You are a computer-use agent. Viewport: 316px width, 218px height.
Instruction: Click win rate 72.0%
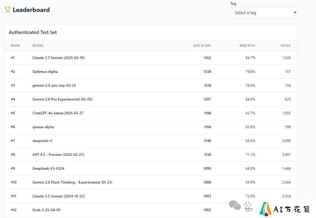(250, 196)
